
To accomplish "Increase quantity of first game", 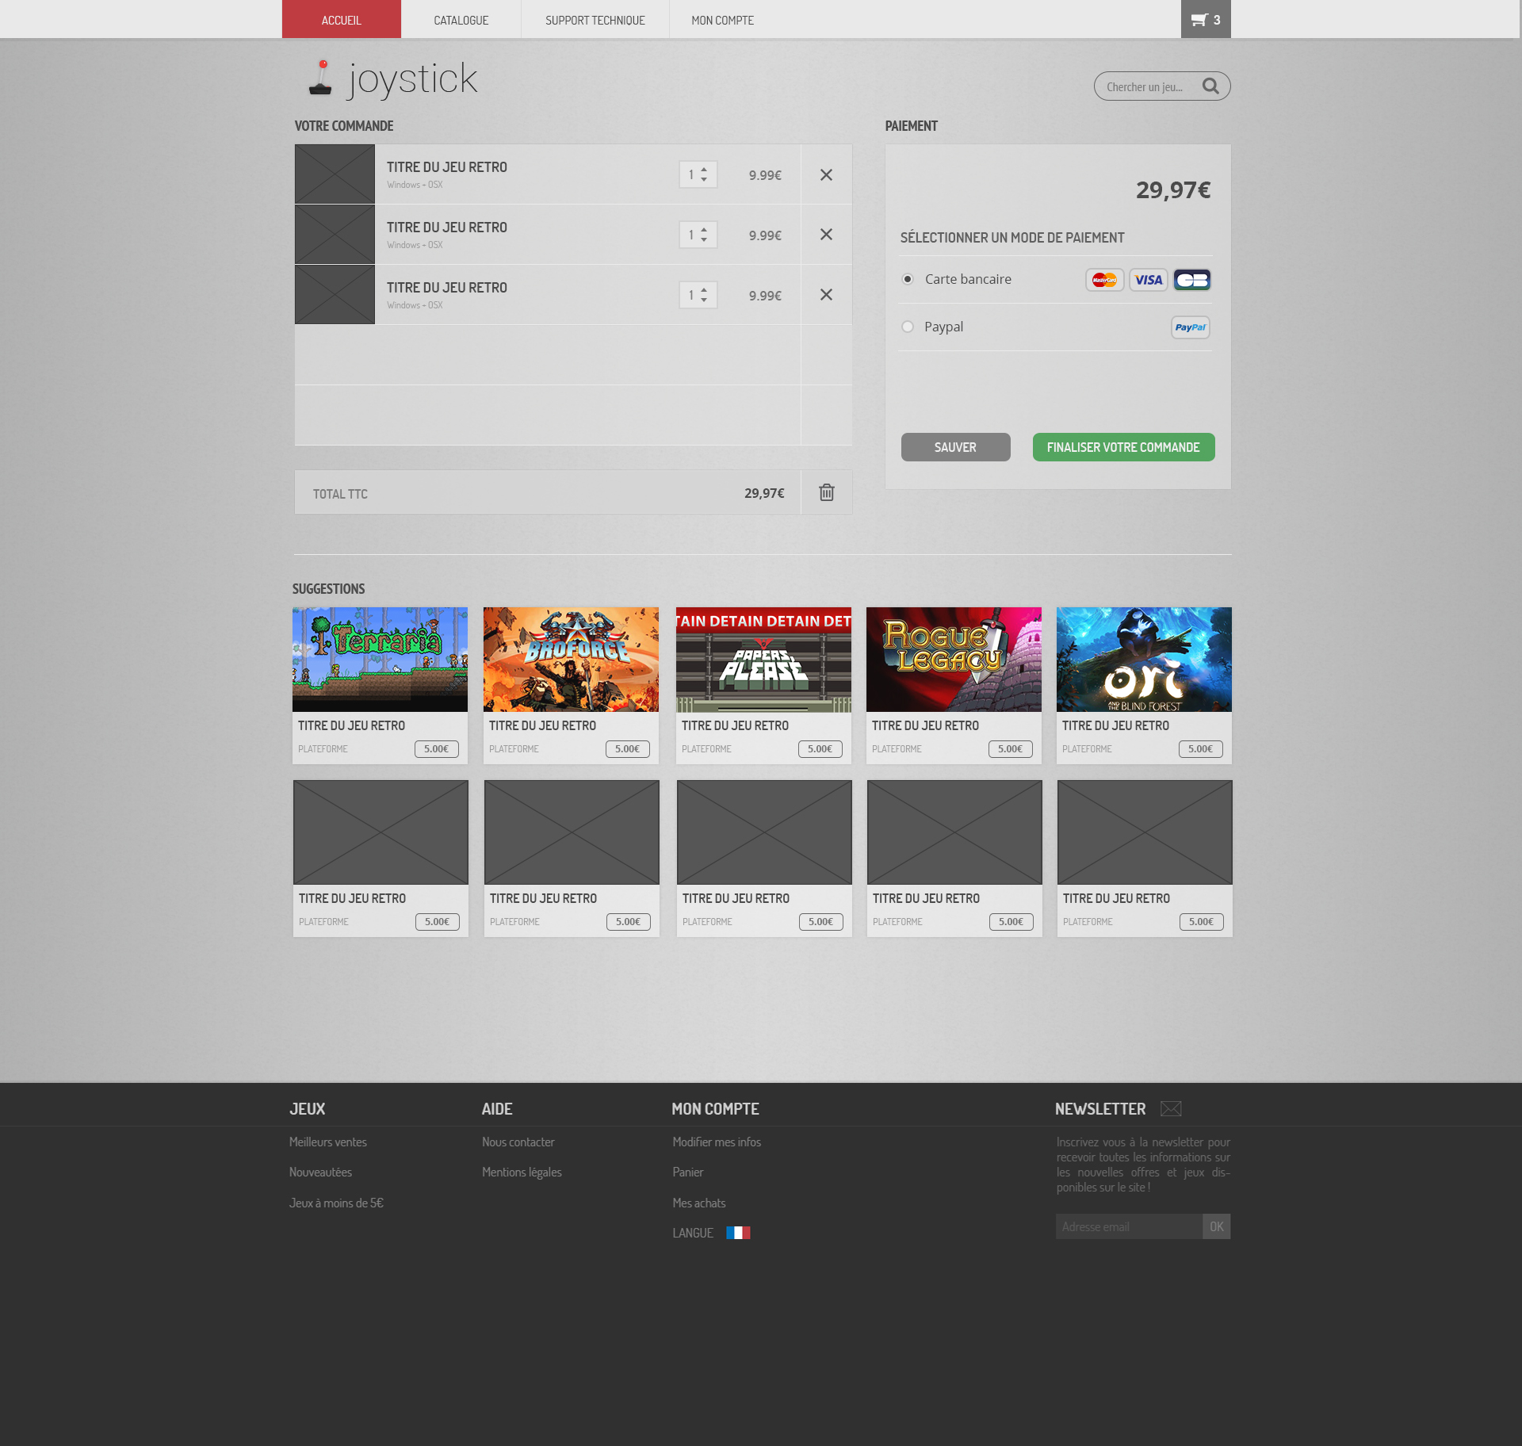I will (704, 170).
